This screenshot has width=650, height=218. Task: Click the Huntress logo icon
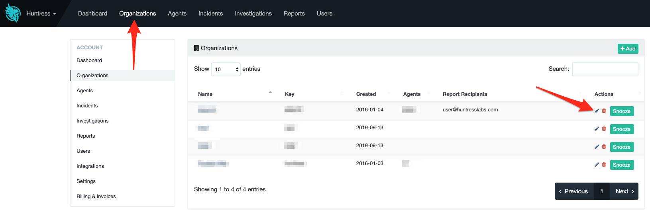coord(13,14)
